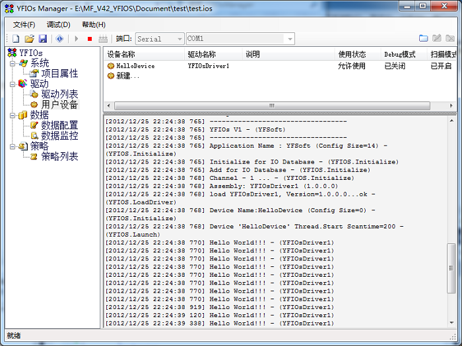Select the HelloDevice row
The width and height of the screenshot is (462, 346).
[x=280, y=66]
